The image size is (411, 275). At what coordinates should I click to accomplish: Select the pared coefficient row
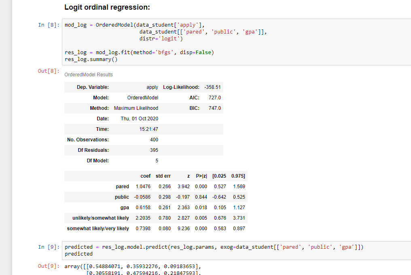[x=154, y=186]
